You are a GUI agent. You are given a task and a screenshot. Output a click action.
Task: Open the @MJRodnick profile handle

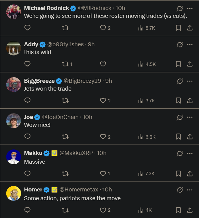95,8
